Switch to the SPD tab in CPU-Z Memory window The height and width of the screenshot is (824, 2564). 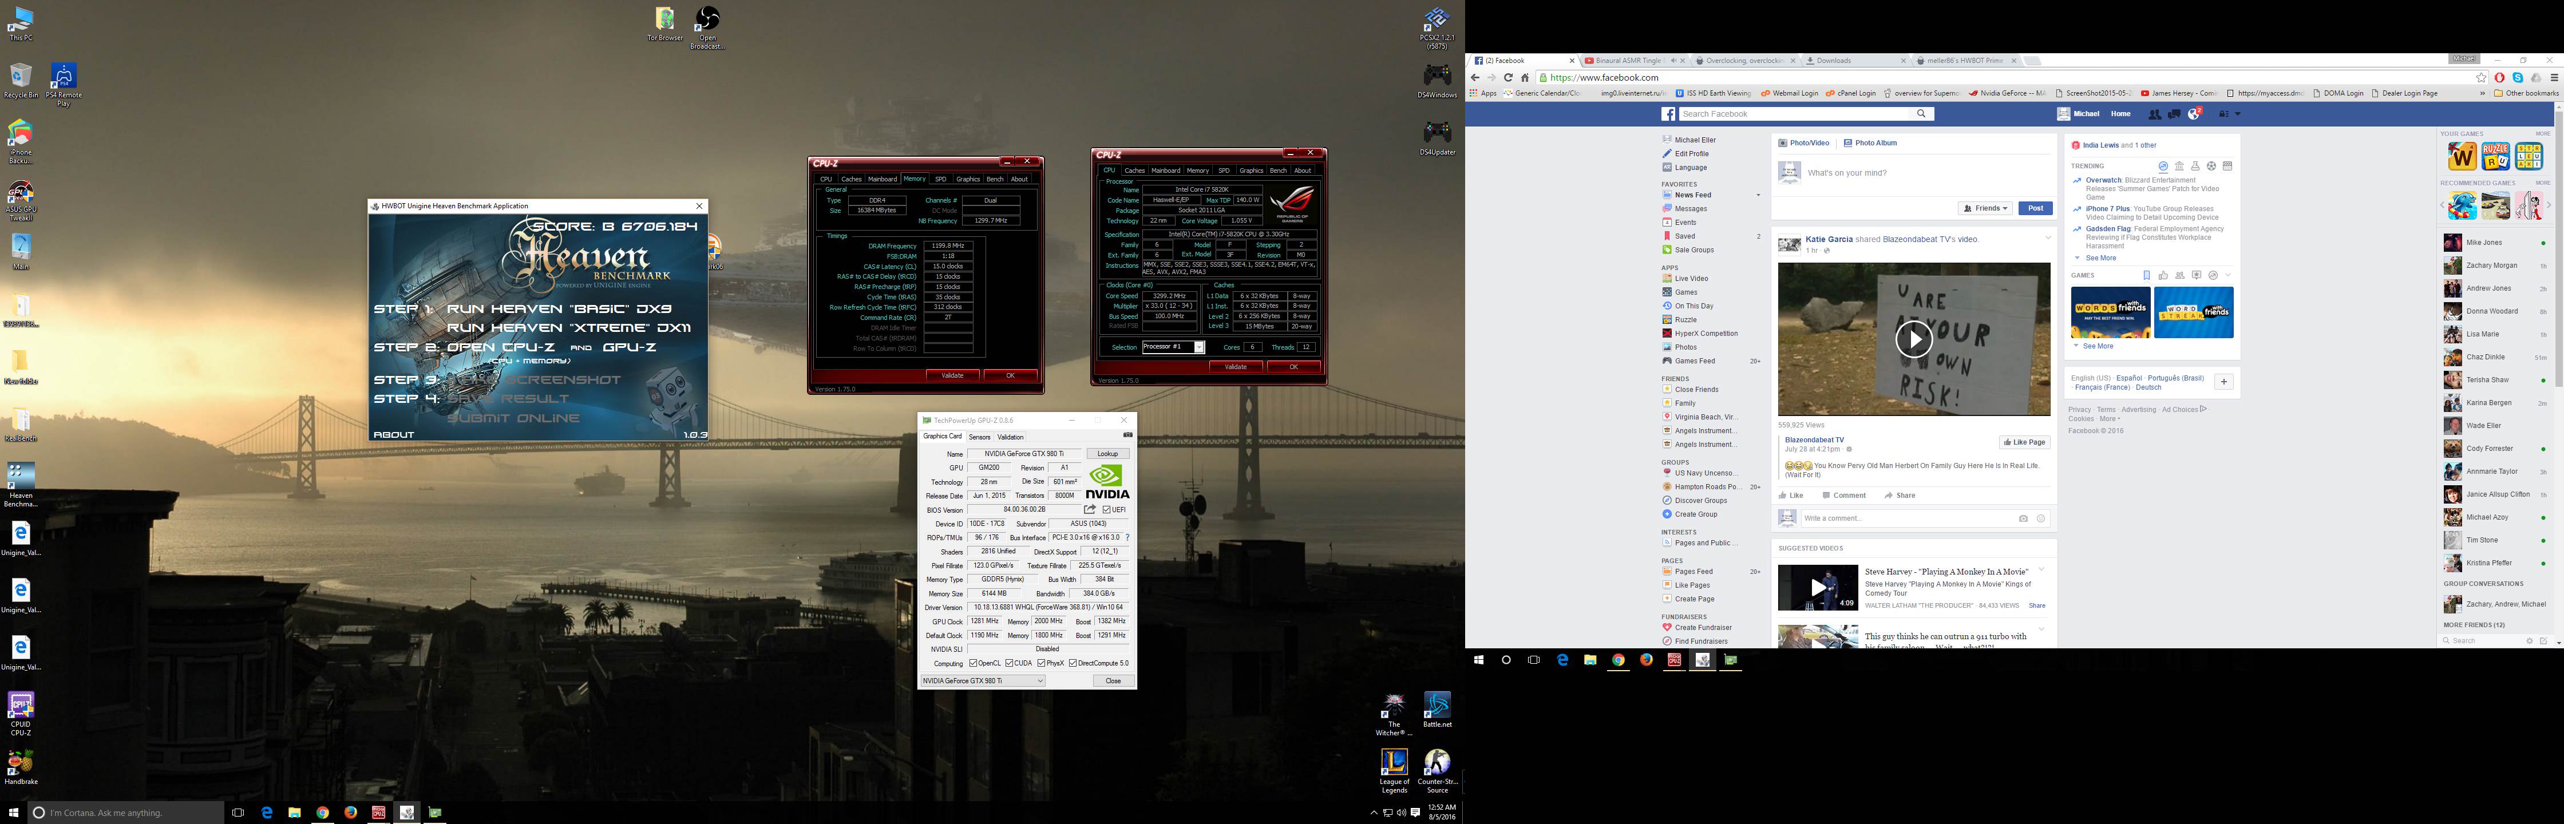940,179
